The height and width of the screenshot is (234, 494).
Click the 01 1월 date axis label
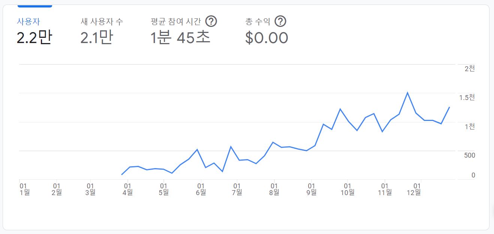point(24,189)
